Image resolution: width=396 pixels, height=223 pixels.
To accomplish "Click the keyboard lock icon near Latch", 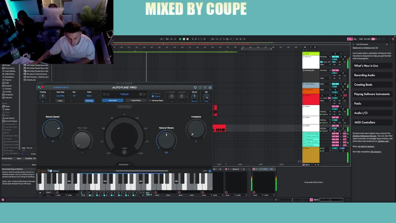I will [210, 171].
